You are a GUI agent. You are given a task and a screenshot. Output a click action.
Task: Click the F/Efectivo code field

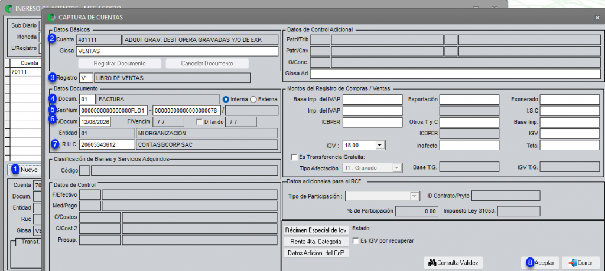(90, 195)
